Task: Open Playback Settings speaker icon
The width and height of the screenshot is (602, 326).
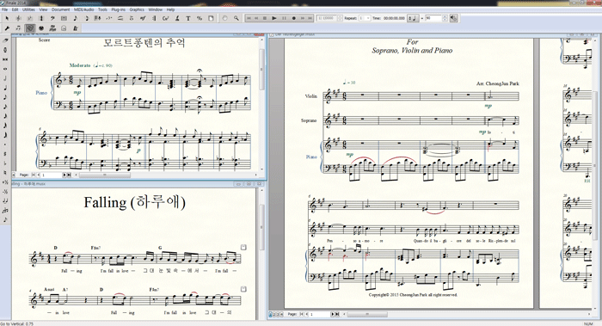Action: (454, 18)
